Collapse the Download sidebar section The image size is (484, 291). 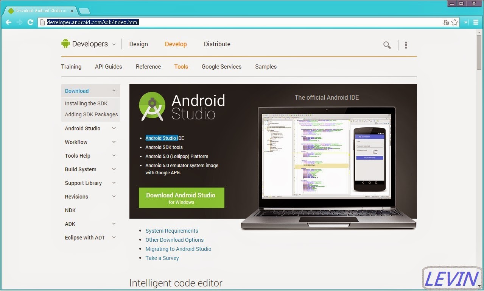pos(114,91)
